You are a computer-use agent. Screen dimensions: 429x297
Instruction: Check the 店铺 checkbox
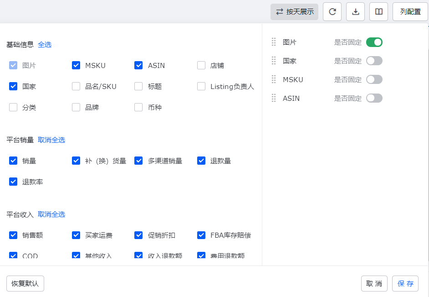tap(201, 65)
